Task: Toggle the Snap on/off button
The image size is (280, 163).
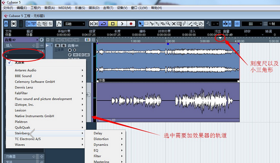Action: click(237, 24)
